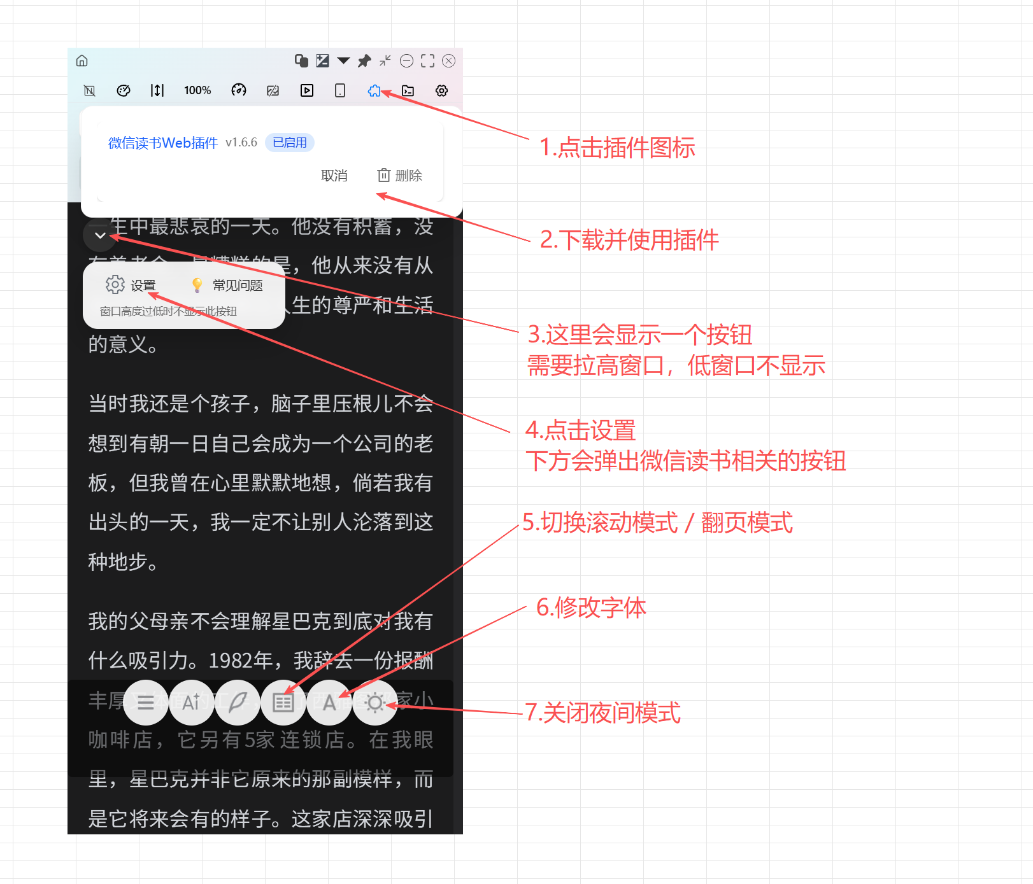Image resolution: width=1033 pixels, height=884 pixels.
Task: Click the play button box icon
Action: (307, 90)
